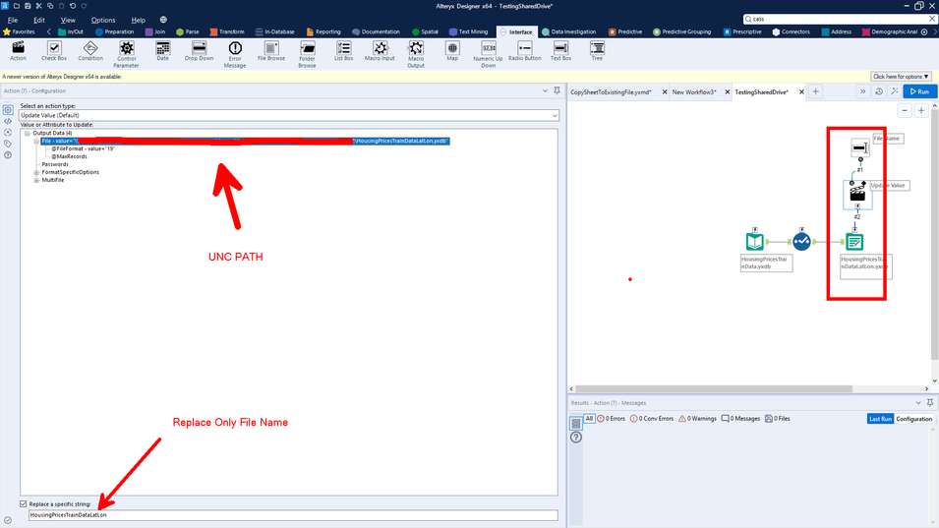939x528 pixels.
Task: Choose the Macro Input tool
Action: (x=380, y=51)
